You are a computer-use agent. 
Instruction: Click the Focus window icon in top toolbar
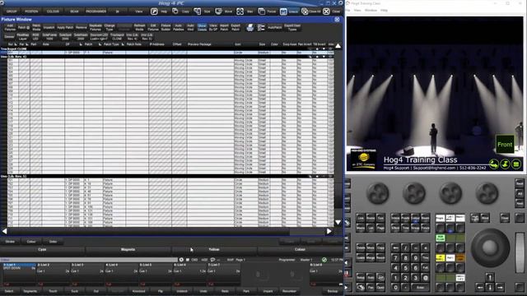pyautogui.click(x=262, y=12)
